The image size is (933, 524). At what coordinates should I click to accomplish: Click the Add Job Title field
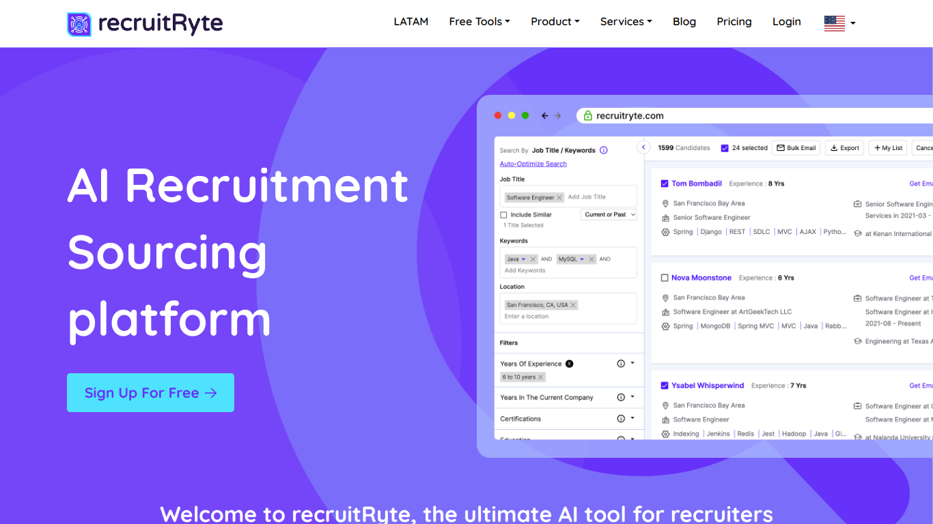pyautogui.click(x=587, y=197)
